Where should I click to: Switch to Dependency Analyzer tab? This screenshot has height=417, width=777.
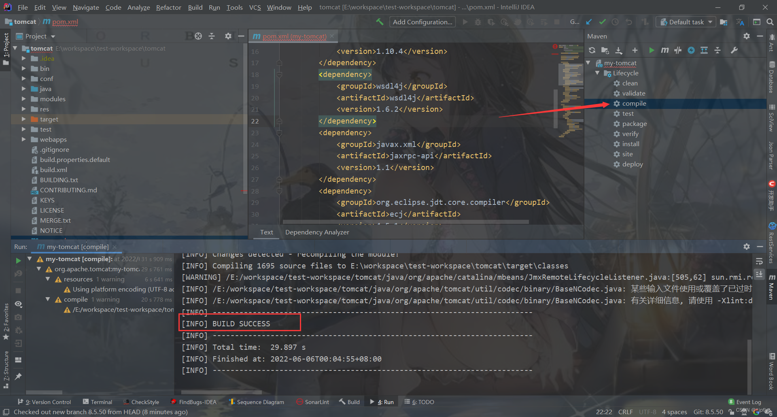317,232
